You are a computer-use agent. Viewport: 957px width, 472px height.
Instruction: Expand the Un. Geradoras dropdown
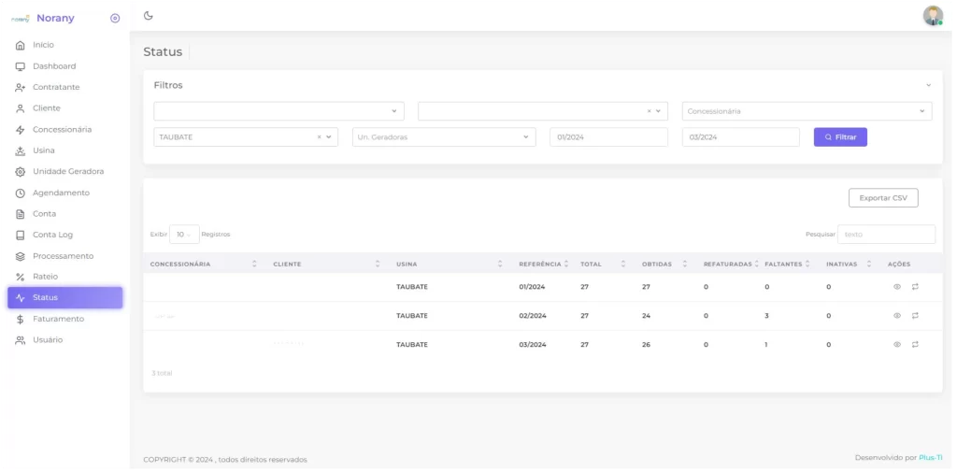[444, 137]
